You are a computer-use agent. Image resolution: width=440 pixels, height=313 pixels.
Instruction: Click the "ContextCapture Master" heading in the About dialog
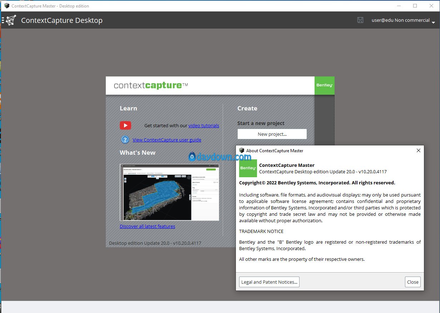287,165
